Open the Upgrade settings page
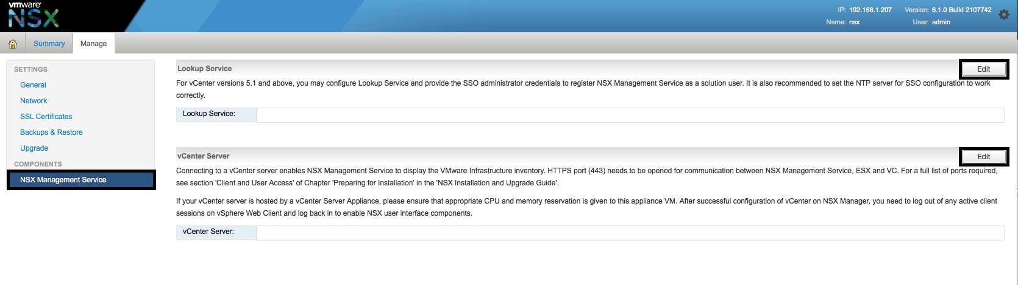The height and width of the screenshot is (285, 1018). [x=34, y=148]
